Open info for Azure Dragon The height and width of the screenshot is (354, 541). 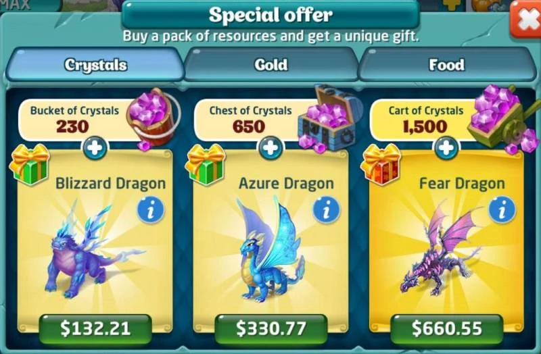point(327,210)
